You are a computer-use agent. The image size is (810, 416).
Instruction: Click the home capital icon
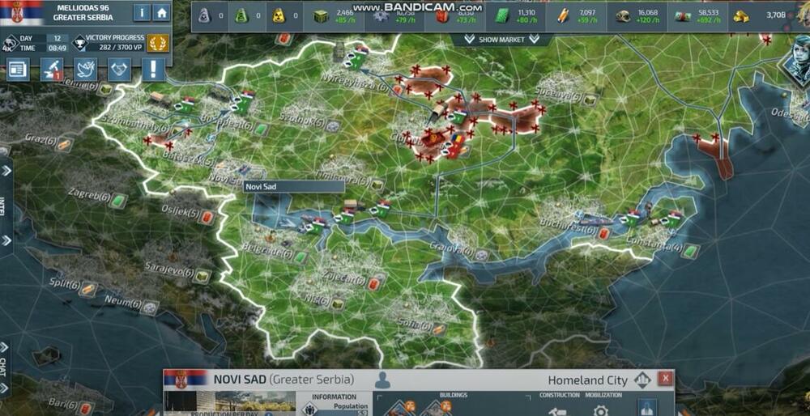point(162,12)
